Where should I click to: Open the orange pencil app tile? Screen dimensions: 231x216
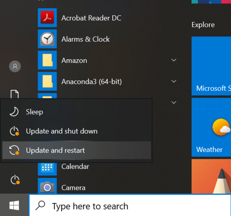211,176
